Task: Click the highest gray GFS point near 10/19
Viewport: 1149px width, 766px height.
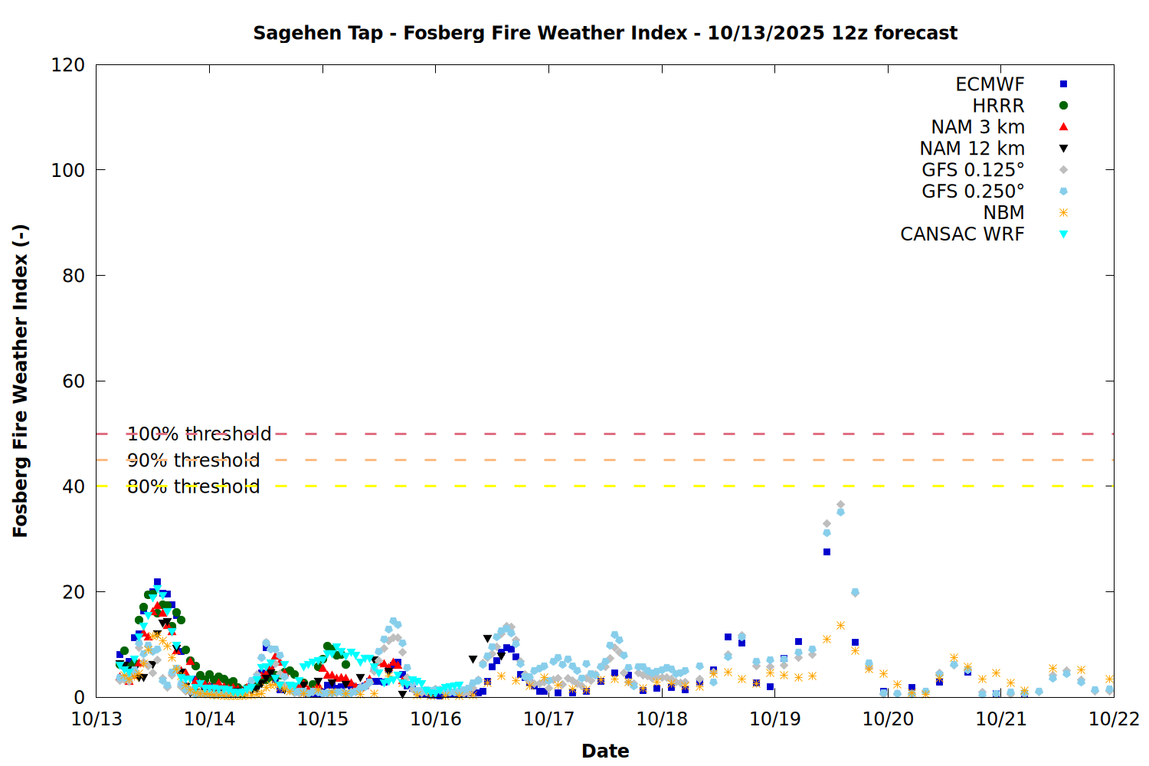Action: (x=840, y=505)
